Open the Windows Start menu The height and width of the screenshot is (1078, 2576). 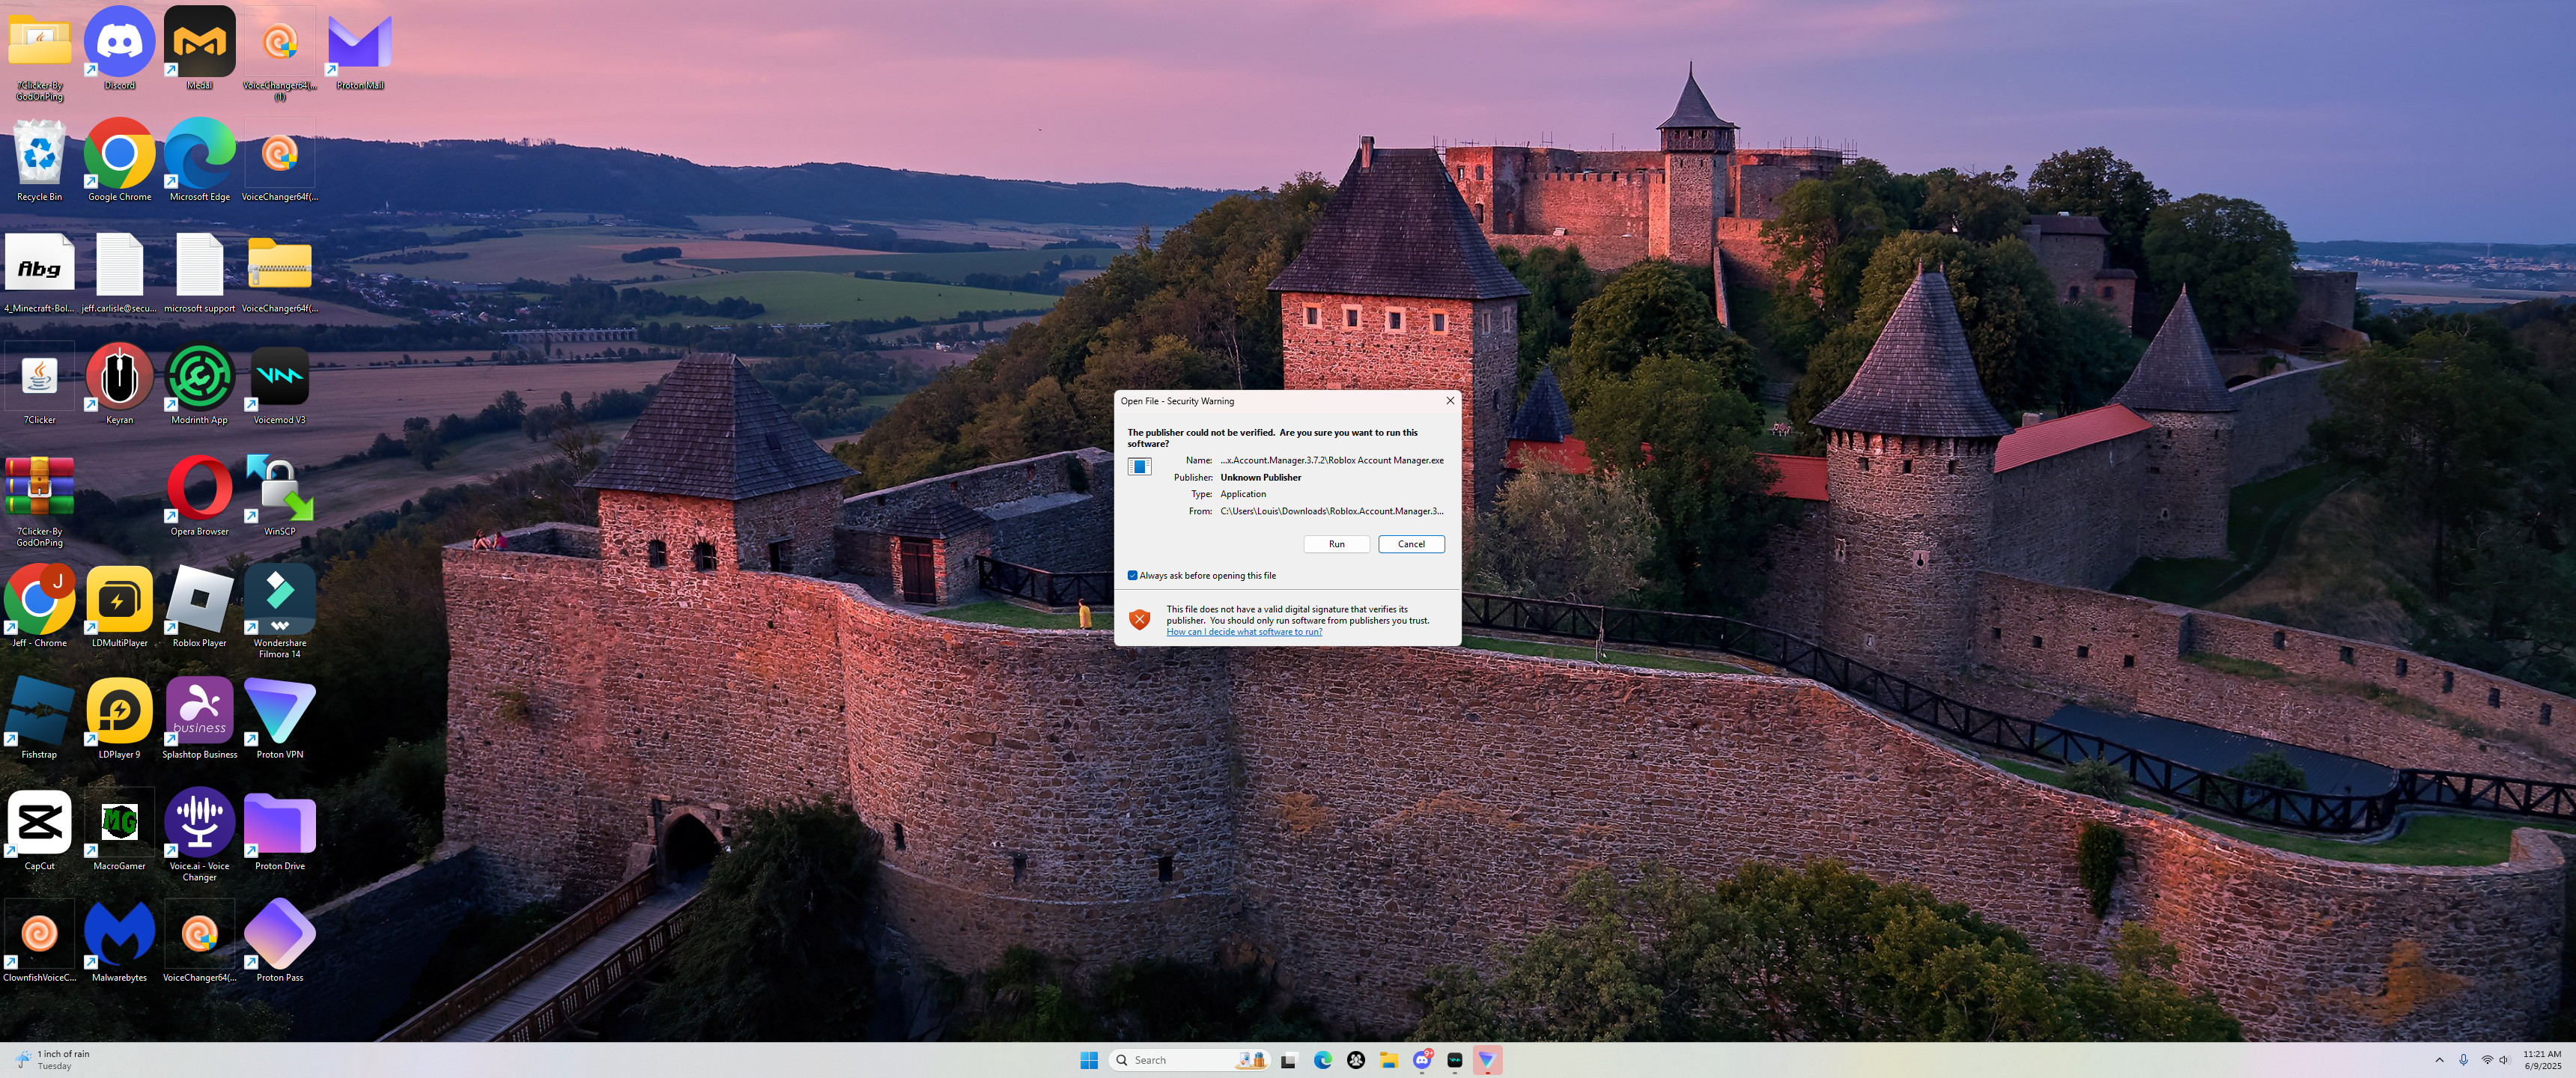tap(1089, 1060)
